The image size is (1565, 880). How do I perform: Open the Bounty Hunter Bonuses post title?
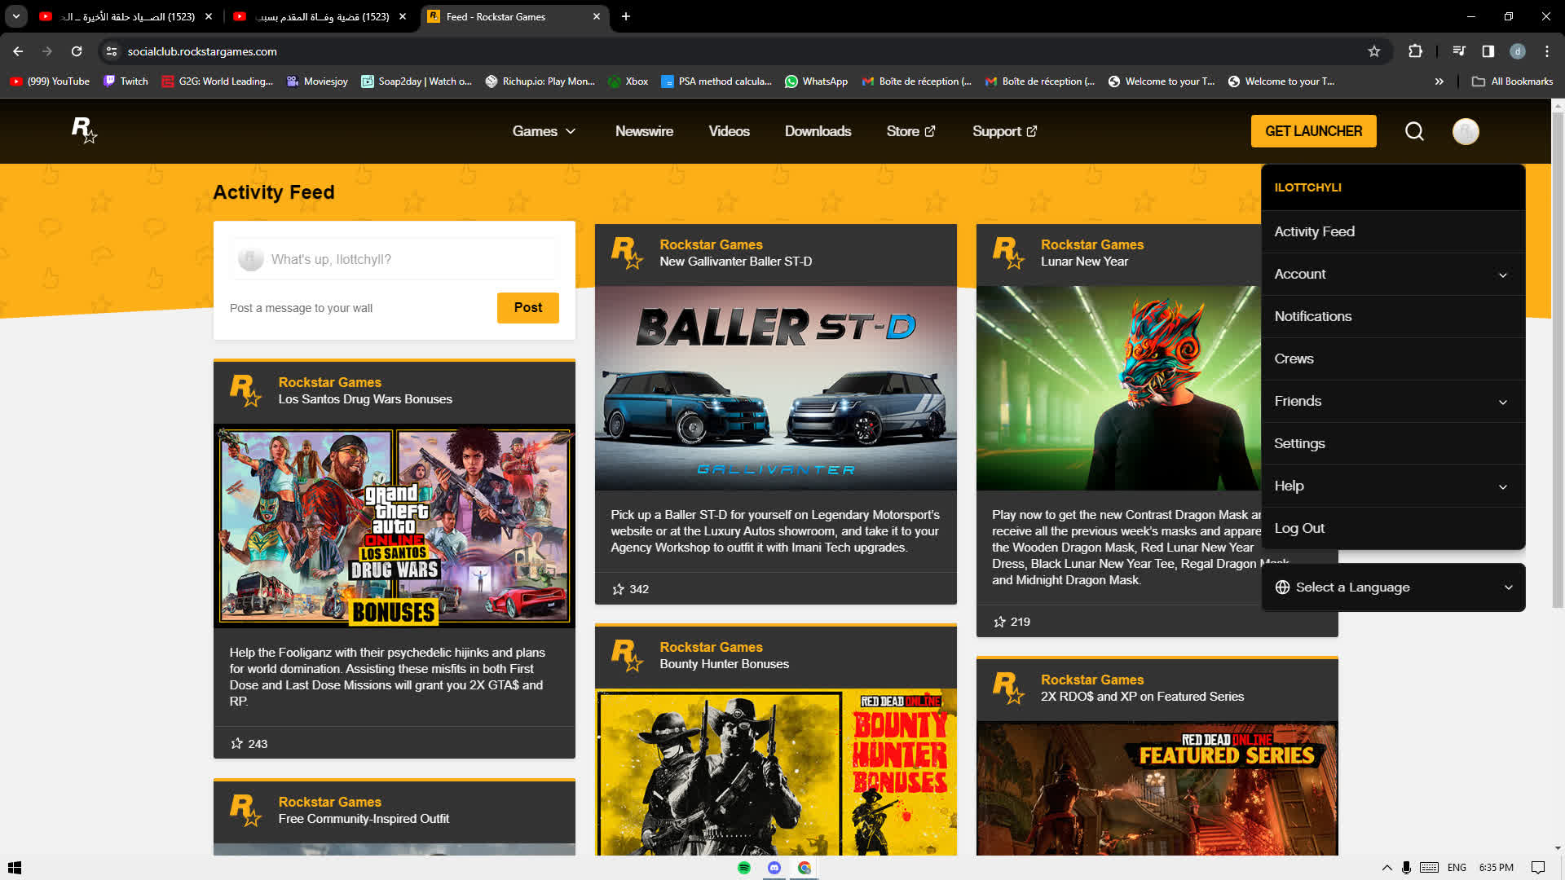point(724,664)
